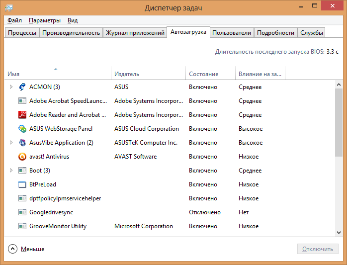Viewport: 347px width, 265px height.
Task: Switch to the Подробности tab
Action: pyautogui.click(x=275, y=33)
